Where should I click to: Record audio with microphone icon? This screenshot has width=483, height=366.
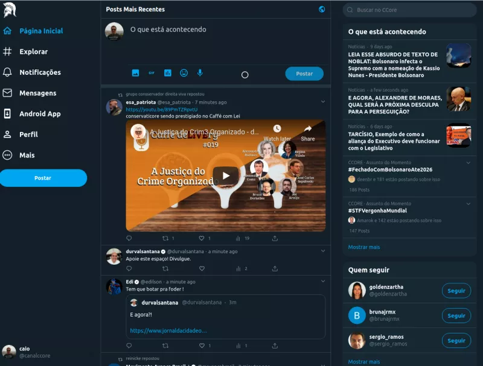coord(200,73)
